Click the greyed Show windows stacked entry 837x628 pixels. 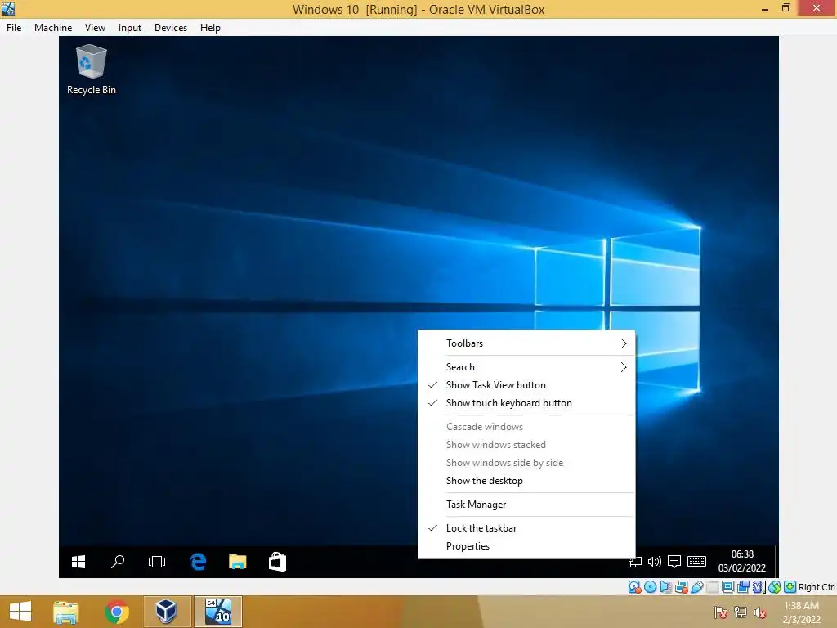point(527,445)
